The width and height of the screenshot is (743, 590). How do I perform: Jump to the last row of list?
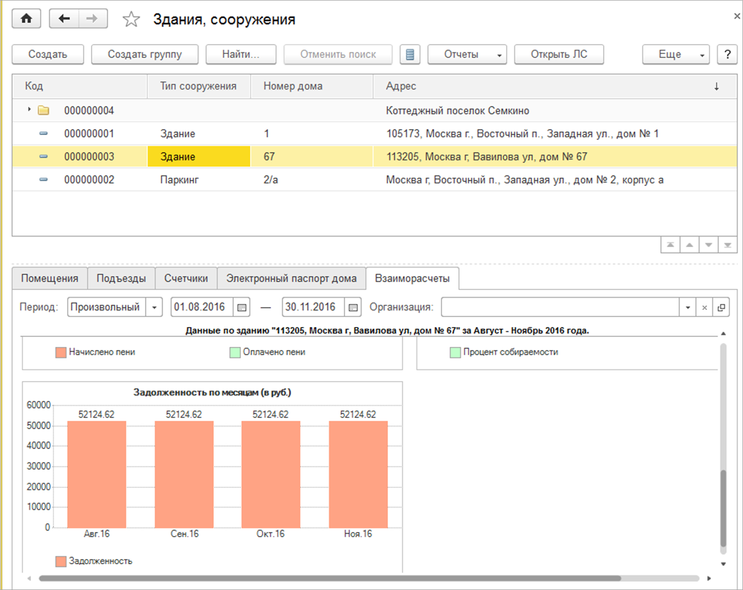pyautogui.click(x=728, y=245)
